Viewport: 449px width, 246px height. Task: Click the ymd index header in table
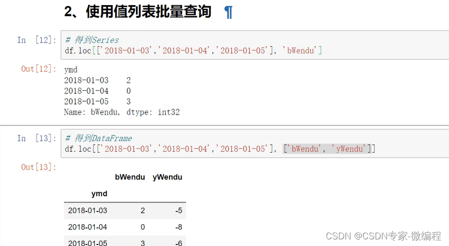(x=99, y=194)
